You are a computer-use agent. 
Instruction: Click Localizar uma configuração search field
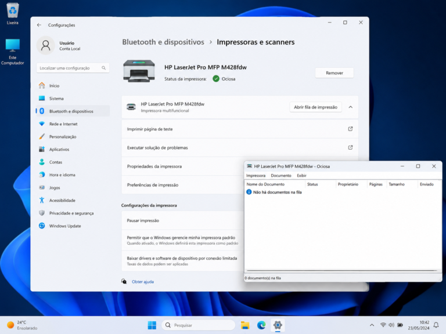[73, 68]
